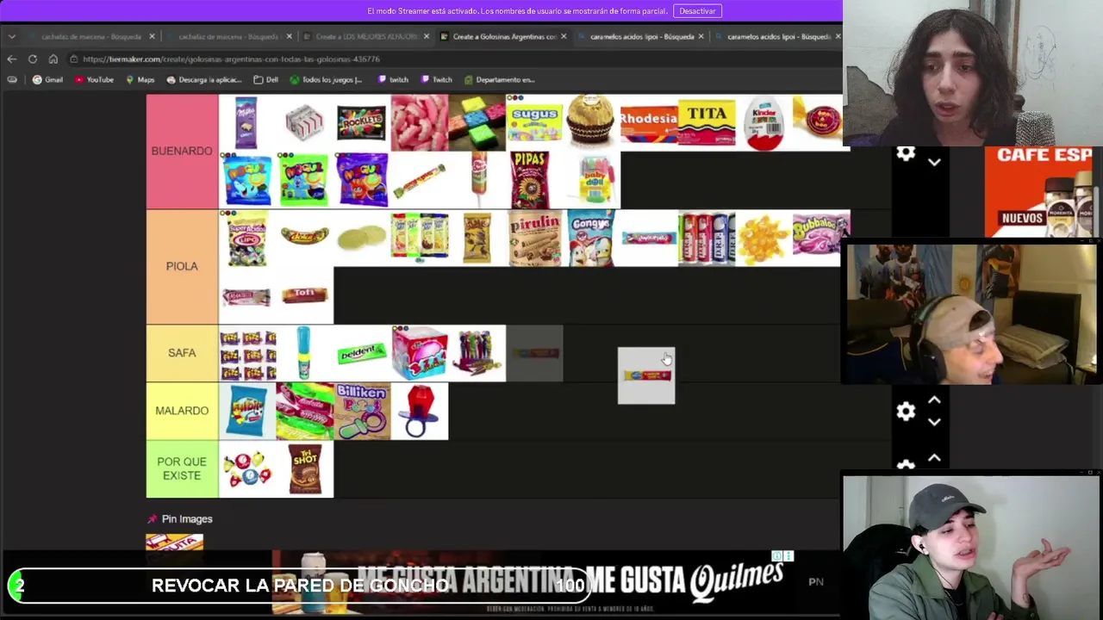
Task: Open the Gmail bookmark
Action: pyautogui.click(x=47, y=79)
